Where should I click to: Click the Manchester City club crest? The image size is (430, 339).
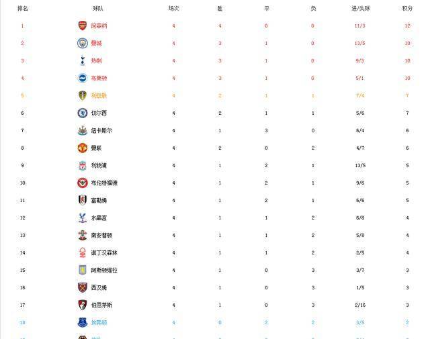[x=83, y=44]
